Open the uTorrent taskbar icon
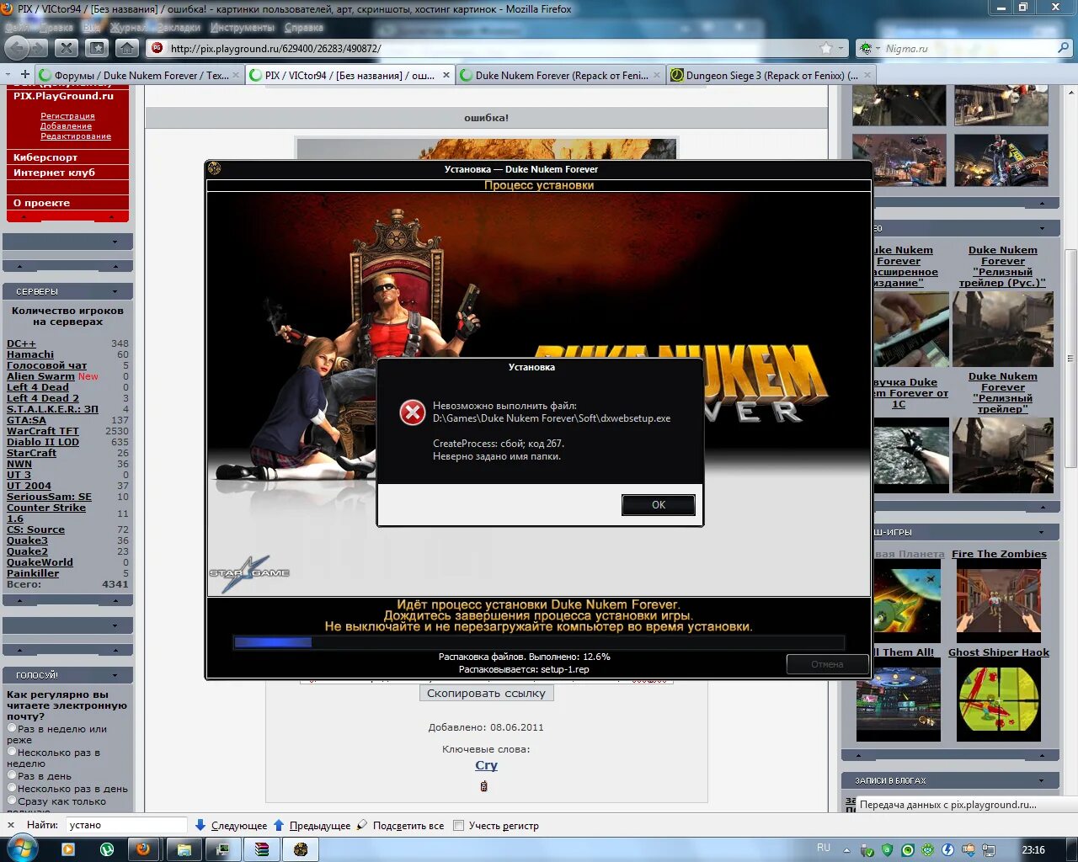This screenshot has width=1078, height=862. click(x=107, y=849)
